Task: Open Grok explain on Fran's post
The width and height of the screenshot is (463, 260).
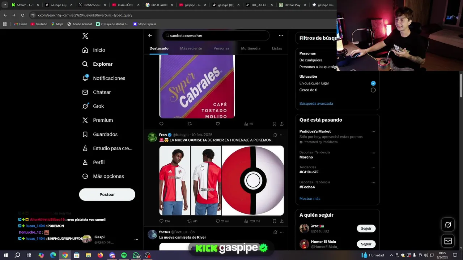Action: coord(275,135)
